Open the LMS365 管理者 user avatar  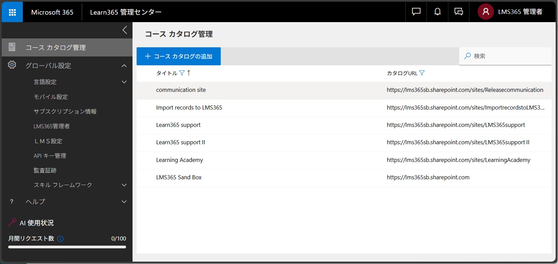(x=486, y=12)
